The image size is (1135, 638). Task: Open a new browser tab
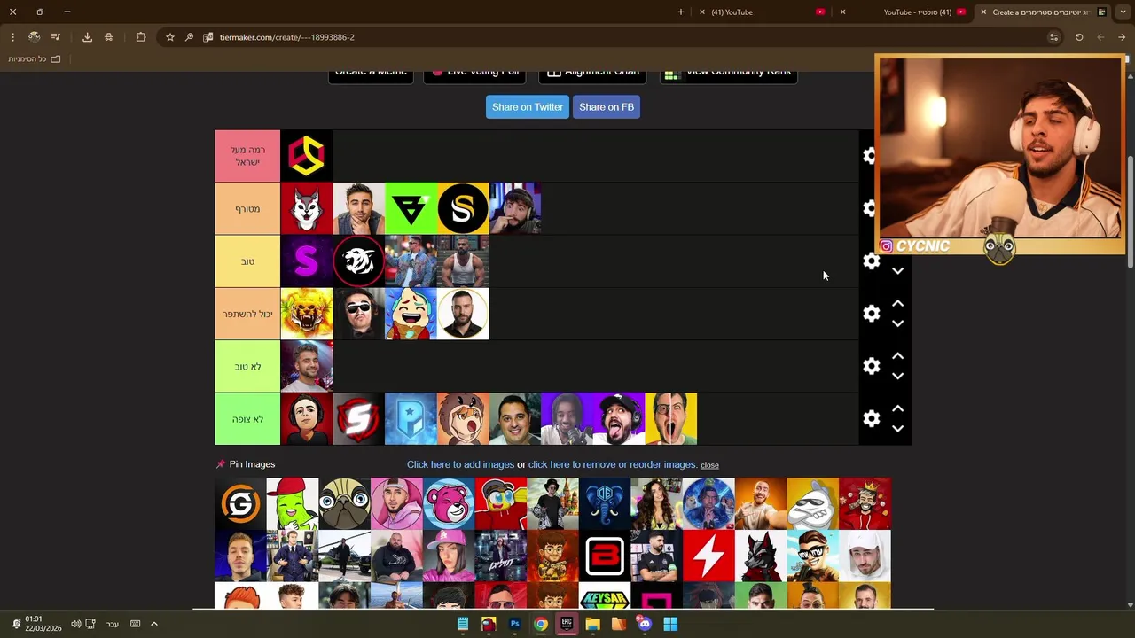click(x=680, y=12)
